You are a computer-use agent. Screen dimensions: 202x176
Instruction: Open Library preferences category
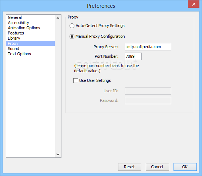31,38
